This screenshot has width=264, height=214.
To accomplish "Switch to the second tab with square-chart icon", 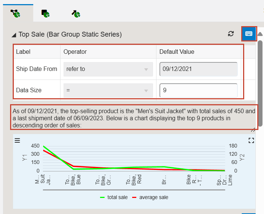I will 46,13.
